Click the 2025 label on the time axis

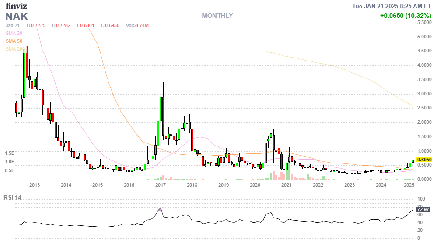coord(409,185)
